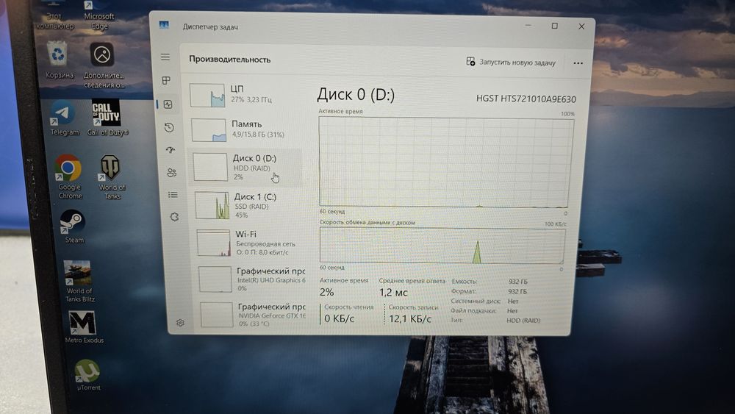
Task: Open the Details page list icon
Action: click(x=173, y=195)
